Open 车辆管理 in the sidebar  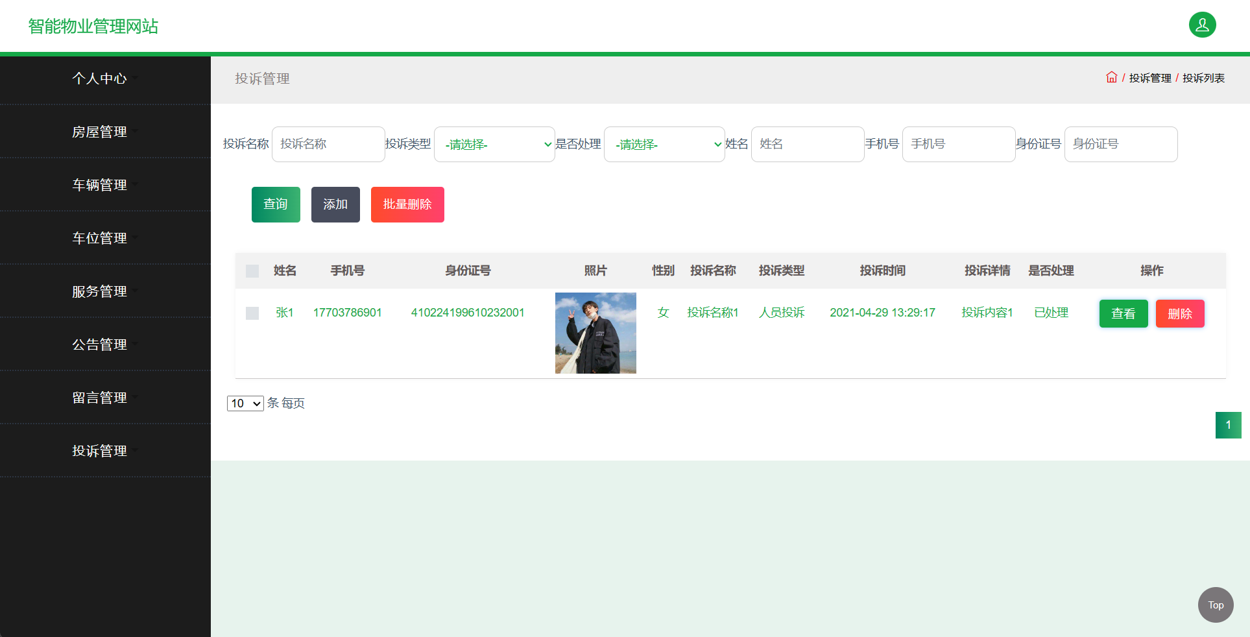click(101, 184)
